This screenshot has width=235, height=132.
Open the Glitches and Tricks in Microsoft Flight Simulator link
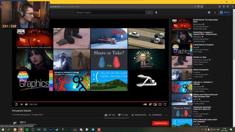pyautogui.click(x=205, y=95)
